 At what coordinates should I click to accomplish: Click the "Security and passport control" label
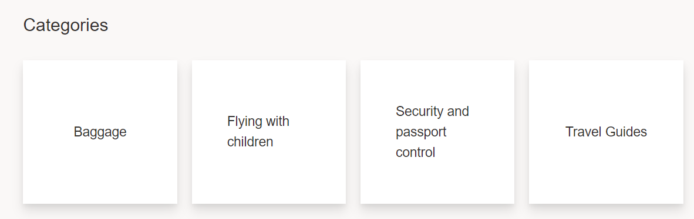[432, 132]
